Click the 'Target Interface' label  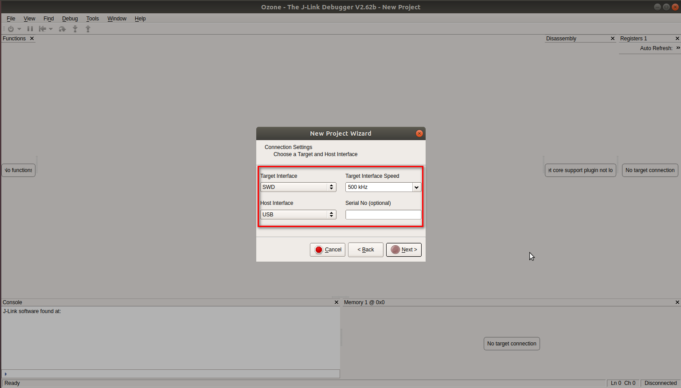point(278,176)
